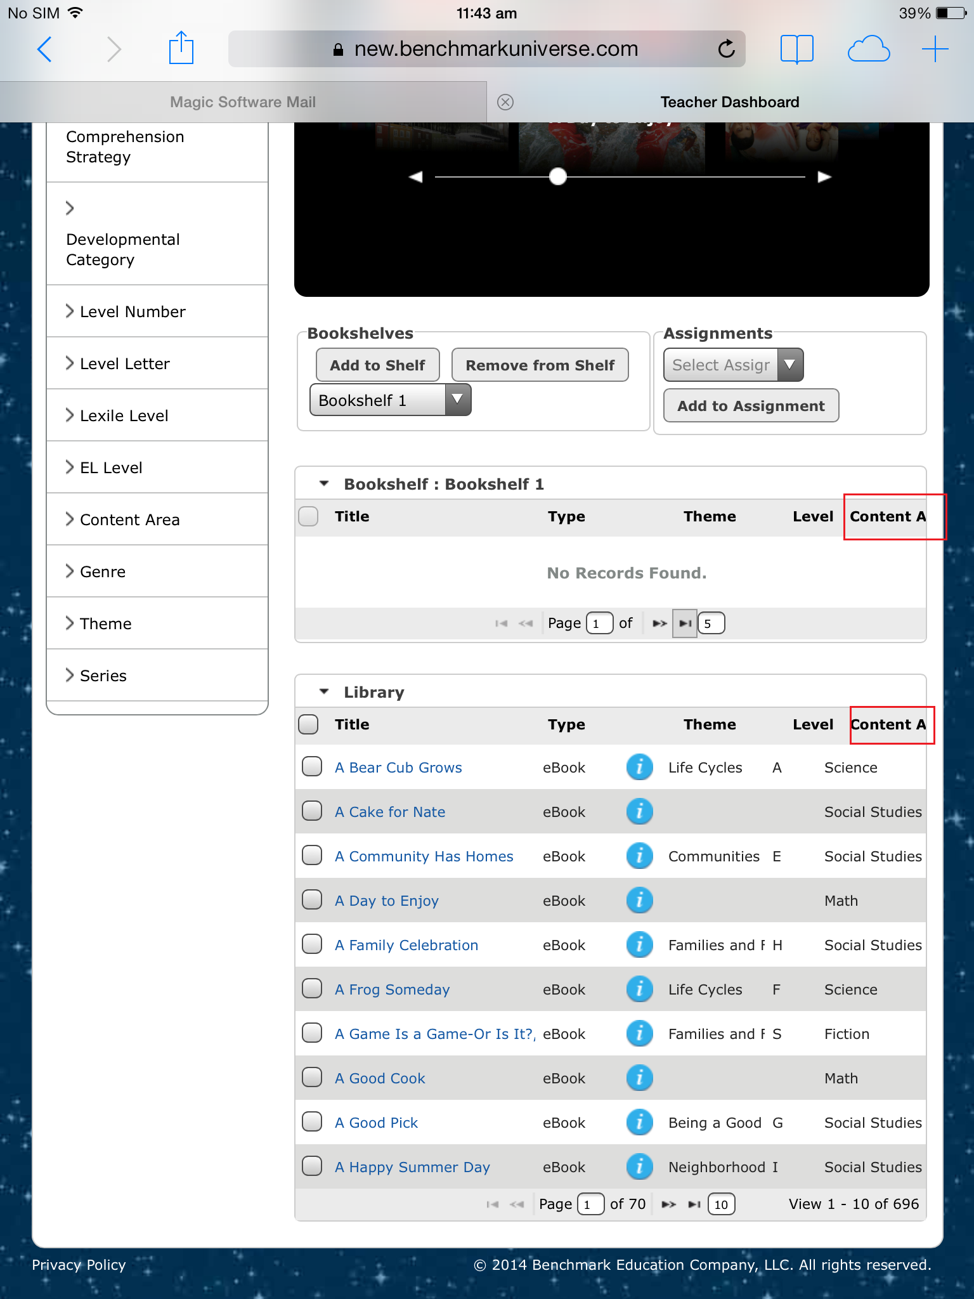Open A Happy Summer Day eBook link
Screen dimensions: 974x1299
pyautogui.click(x=412, y=1167)
